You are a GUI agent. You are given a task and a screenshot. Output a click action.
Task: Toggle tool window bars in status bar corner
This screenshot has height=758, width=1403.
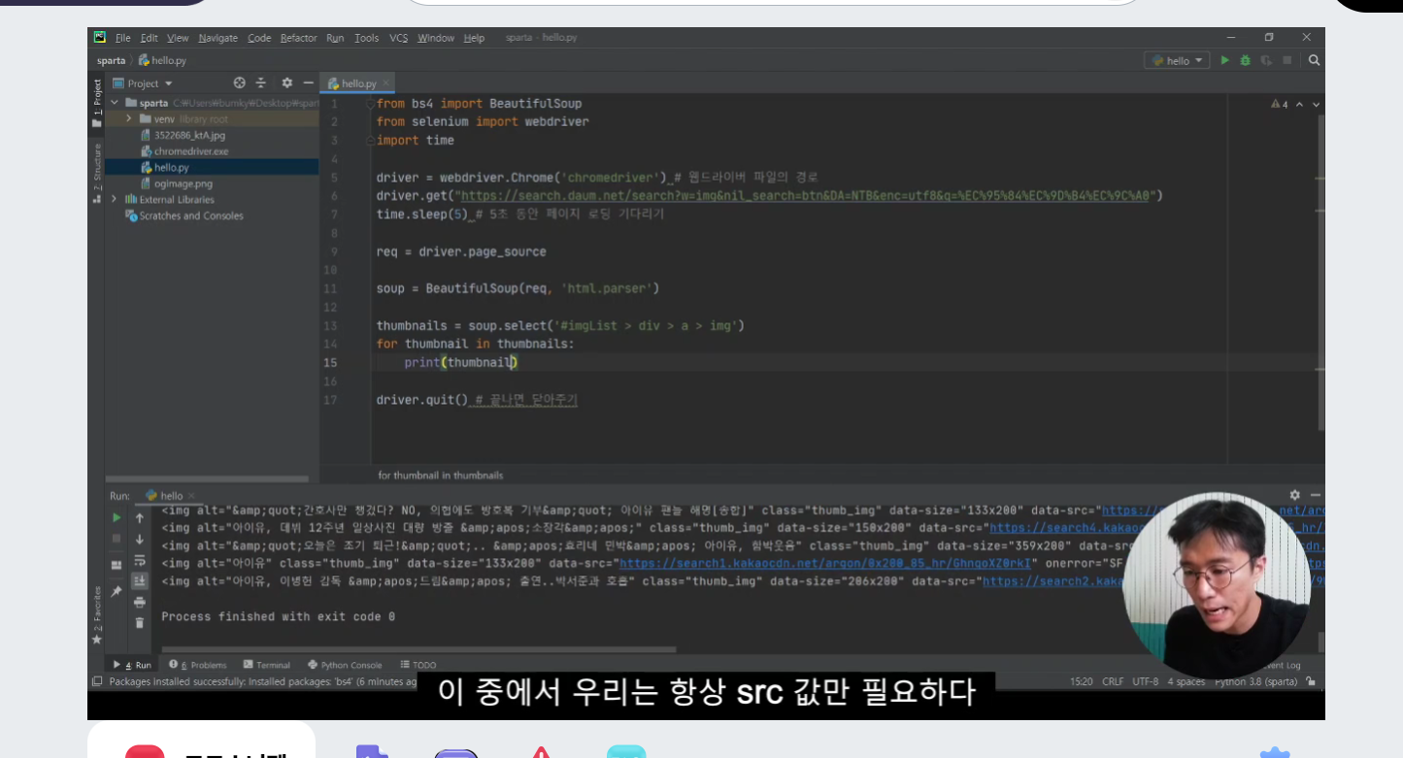(x=96, y=681)
